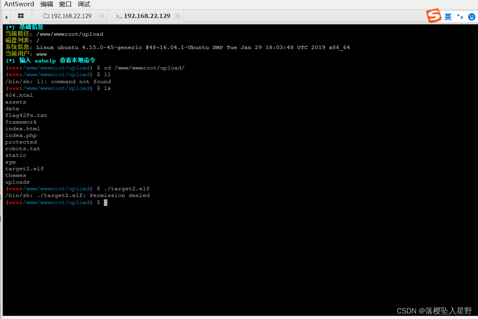Click the tab scroll-left arrow

point(6,16)
